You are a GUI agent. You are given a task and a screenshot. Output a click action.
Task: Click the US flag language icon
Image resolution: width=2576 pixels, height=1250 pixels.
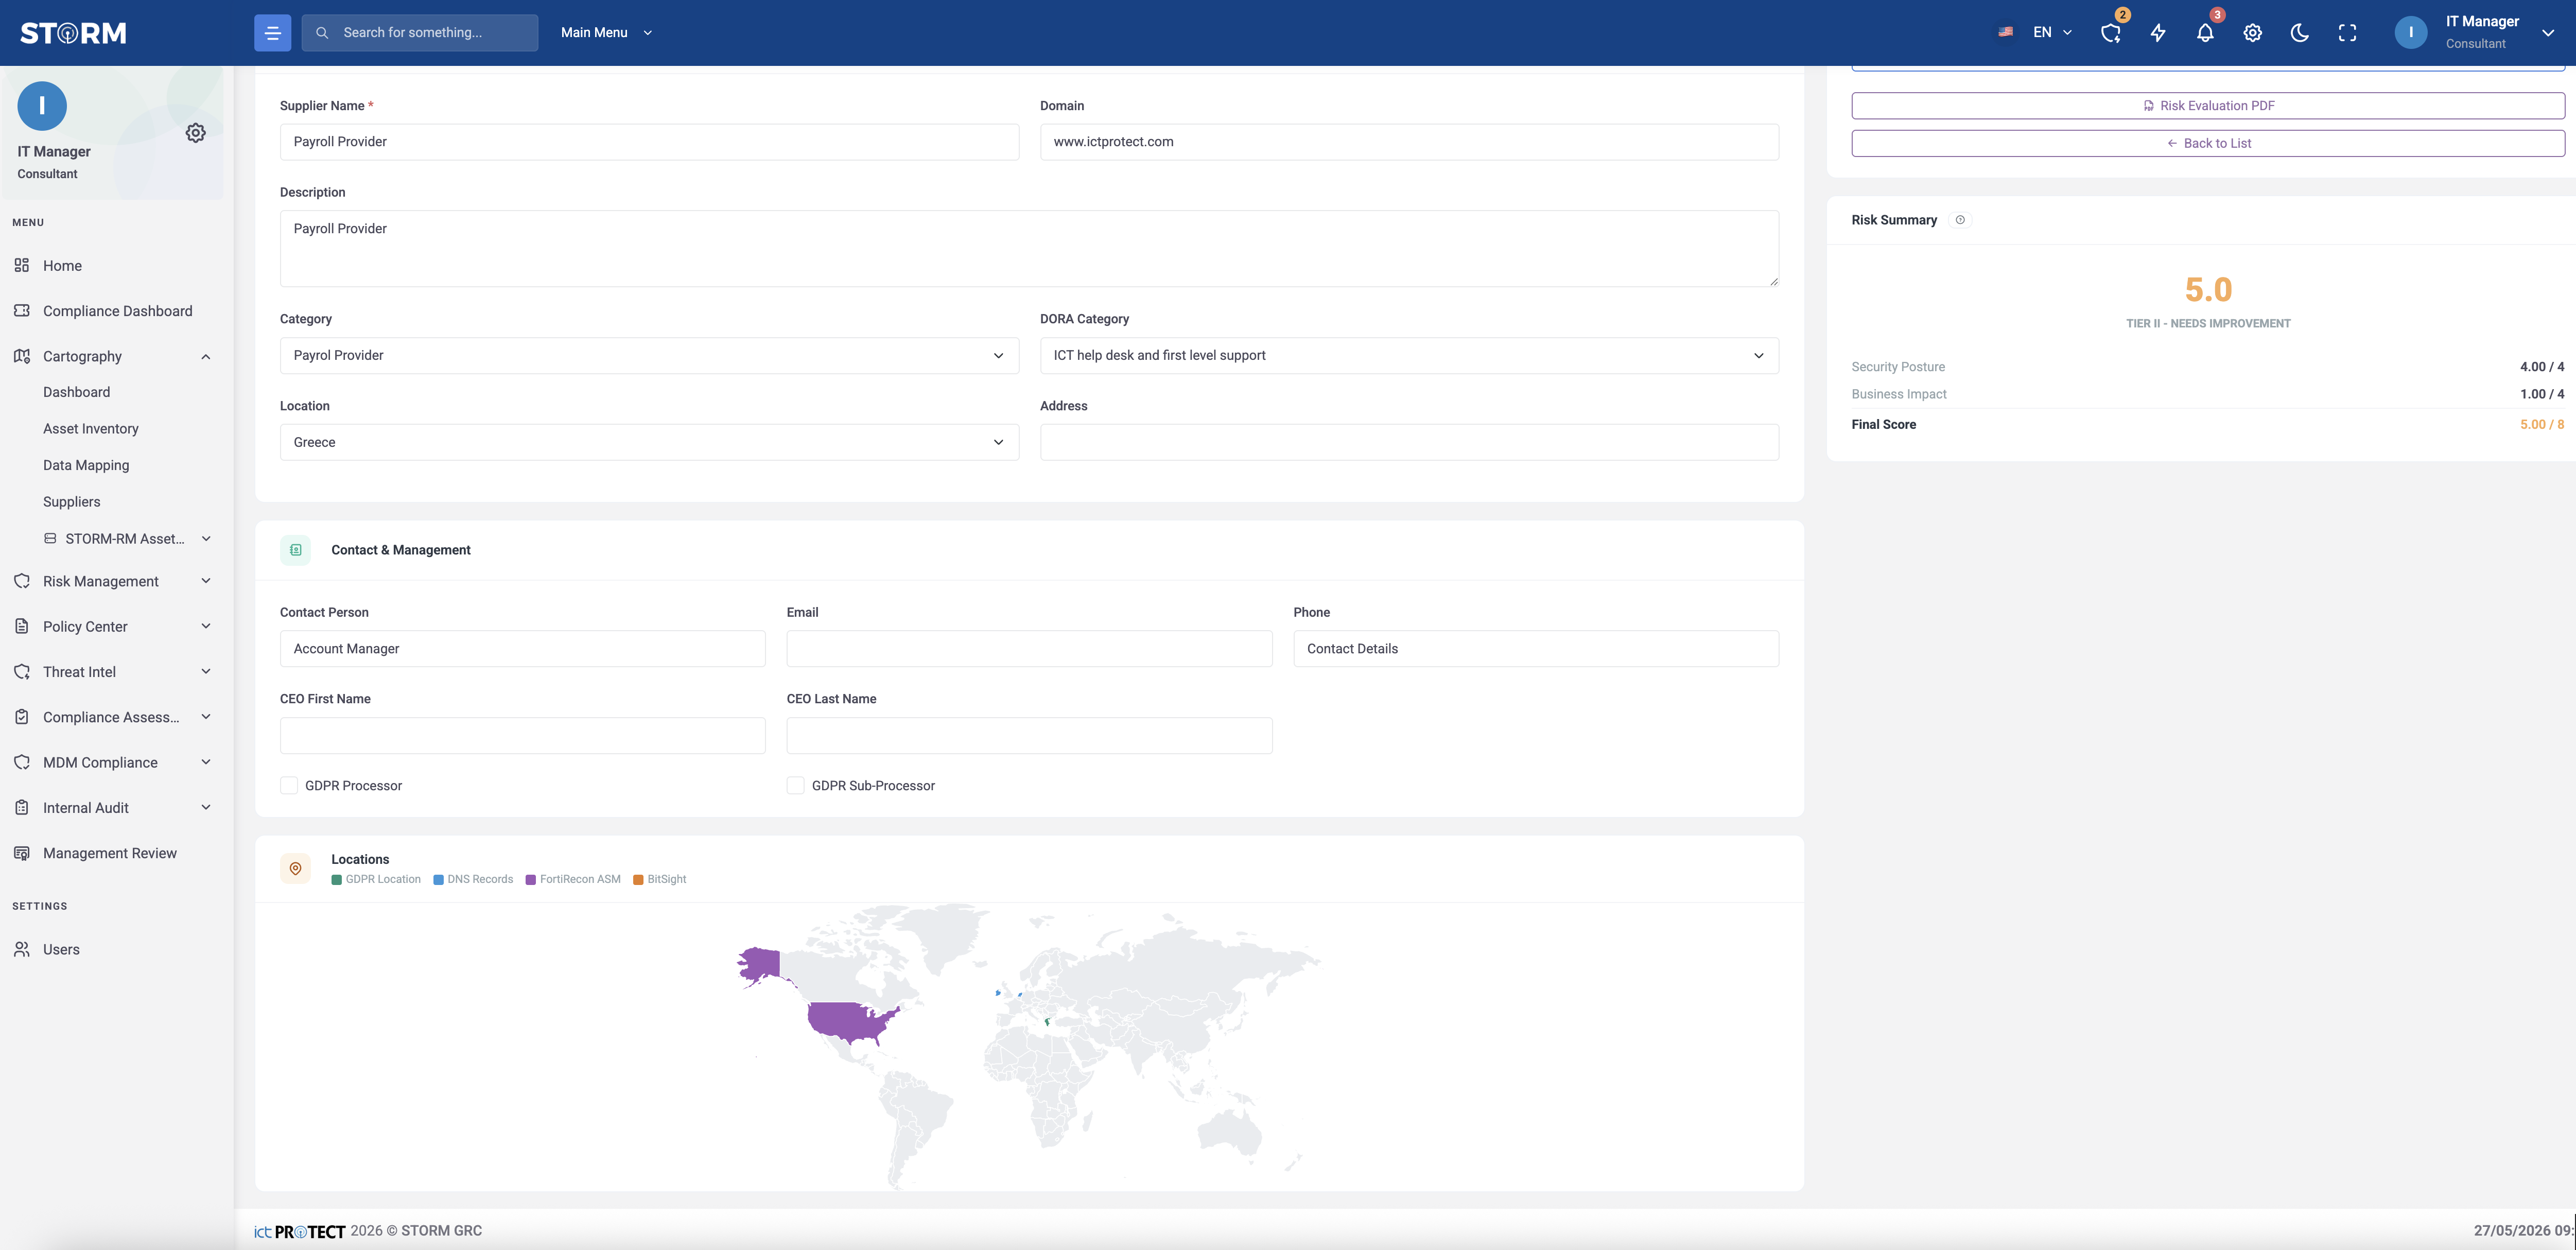coord(2005,32)
